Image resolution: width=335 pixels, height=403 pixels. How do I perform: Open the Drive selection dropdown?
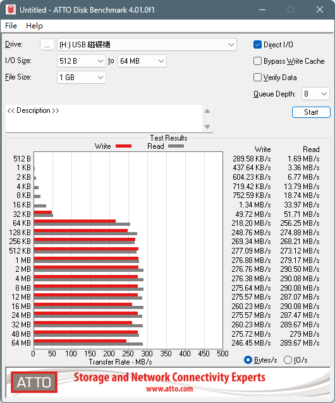coord(147,45)
